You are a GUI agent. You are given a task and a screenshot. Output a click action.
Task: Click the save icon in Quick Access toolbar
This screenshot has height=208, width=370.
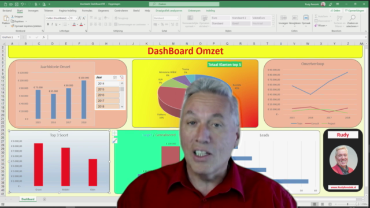(x=17, y=4)
